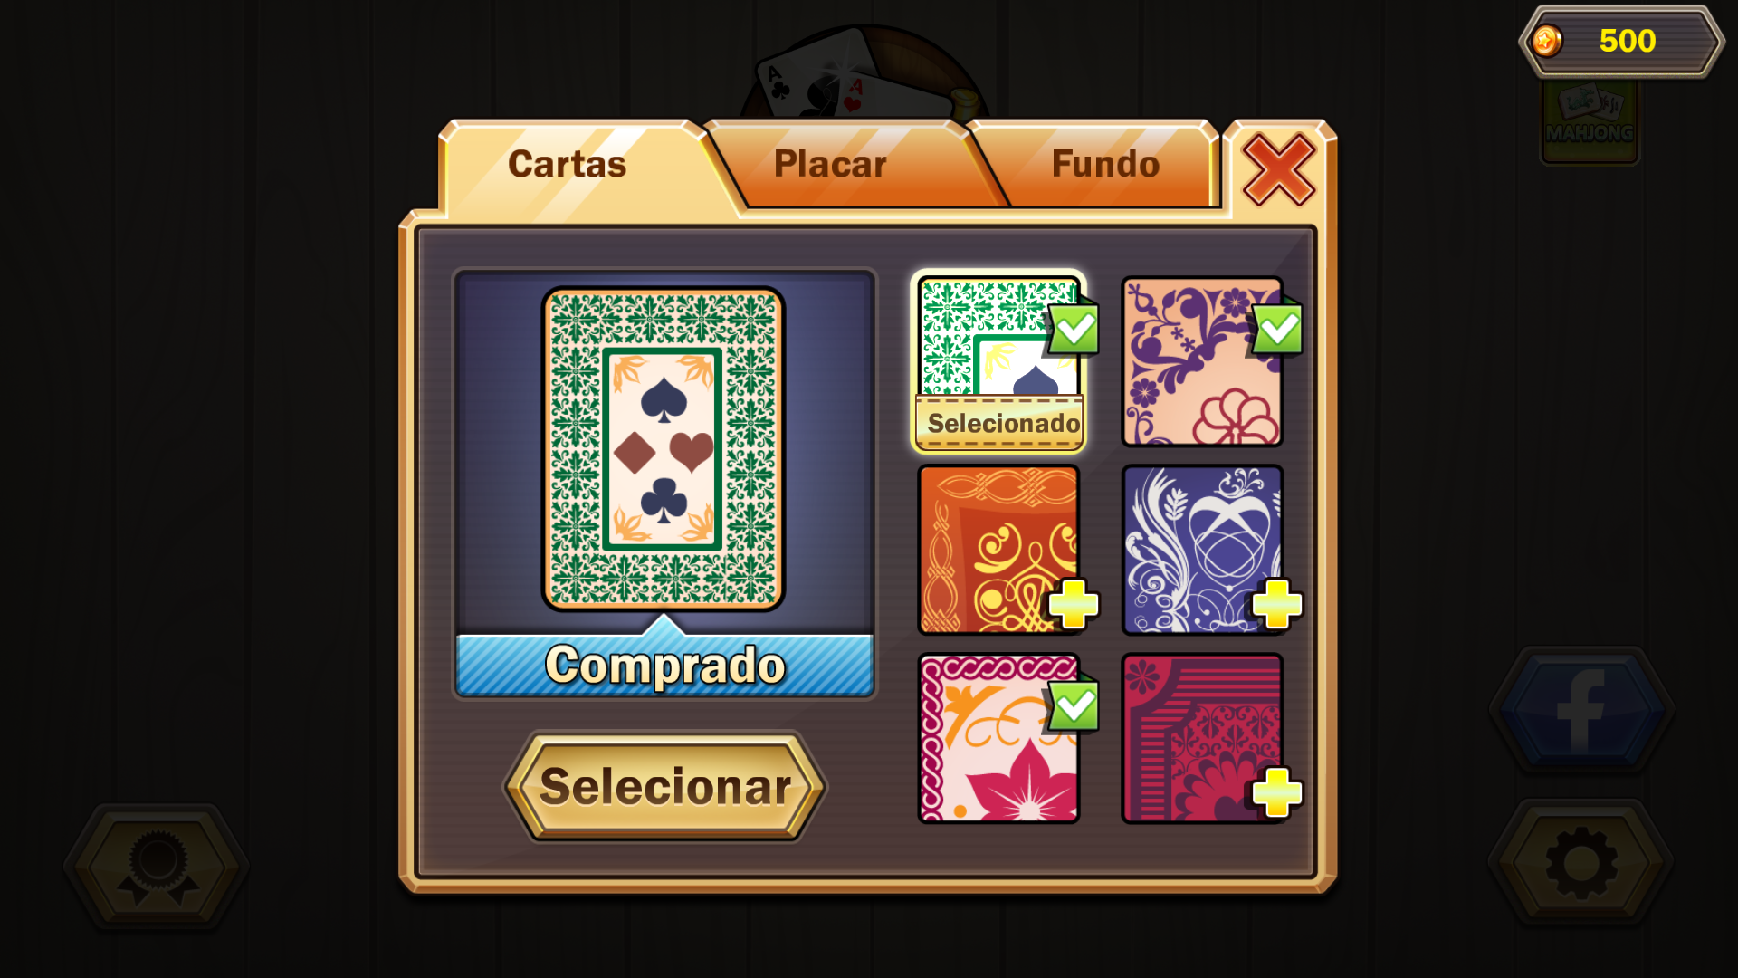Click the yellow plus on crimson card
The image size is (1738, 978).
pyautogui.click(x=1277, y=792)
